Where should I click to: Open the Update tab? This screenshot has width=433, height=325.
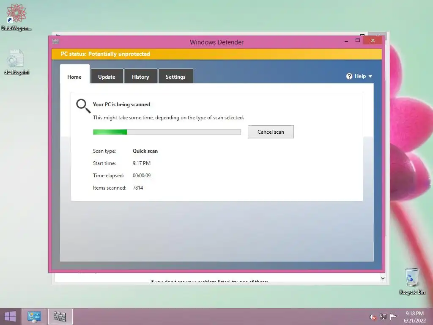[x=107, y=76]
